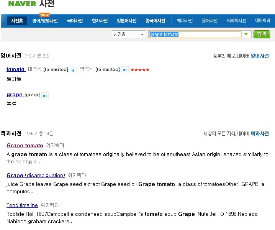Screen dimensions: 275x230
Task: Open the 영어/영영사전 tab
Action: [45, 21]
